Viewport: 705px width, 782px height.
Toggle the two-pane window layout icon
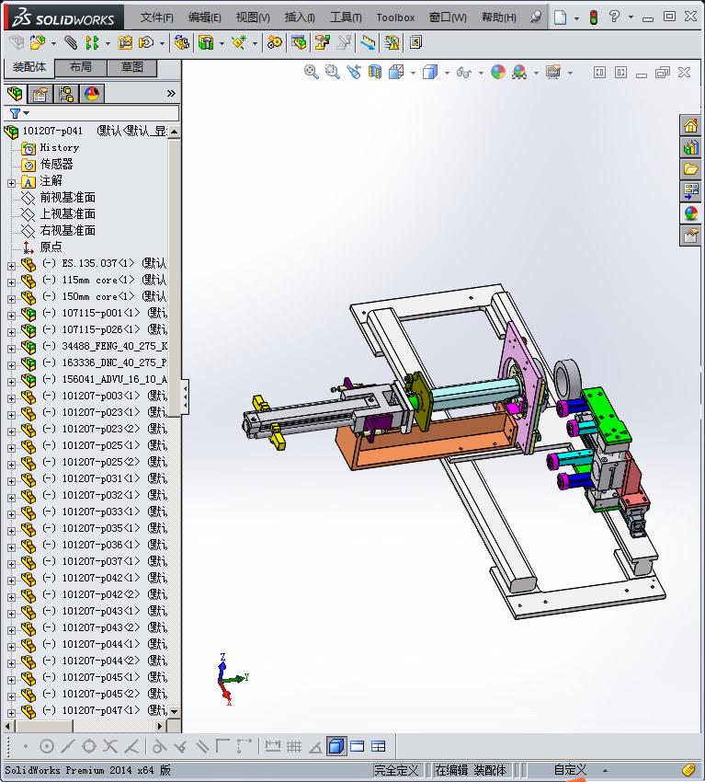[358, 746]
